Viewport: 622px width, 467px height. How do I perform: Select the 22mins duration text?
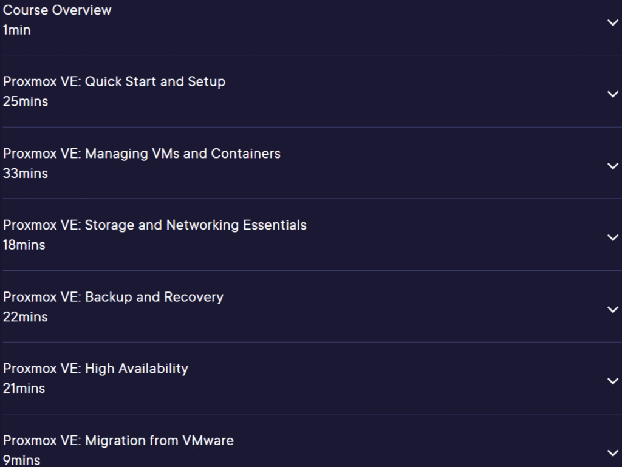click(x=26, y=317)
